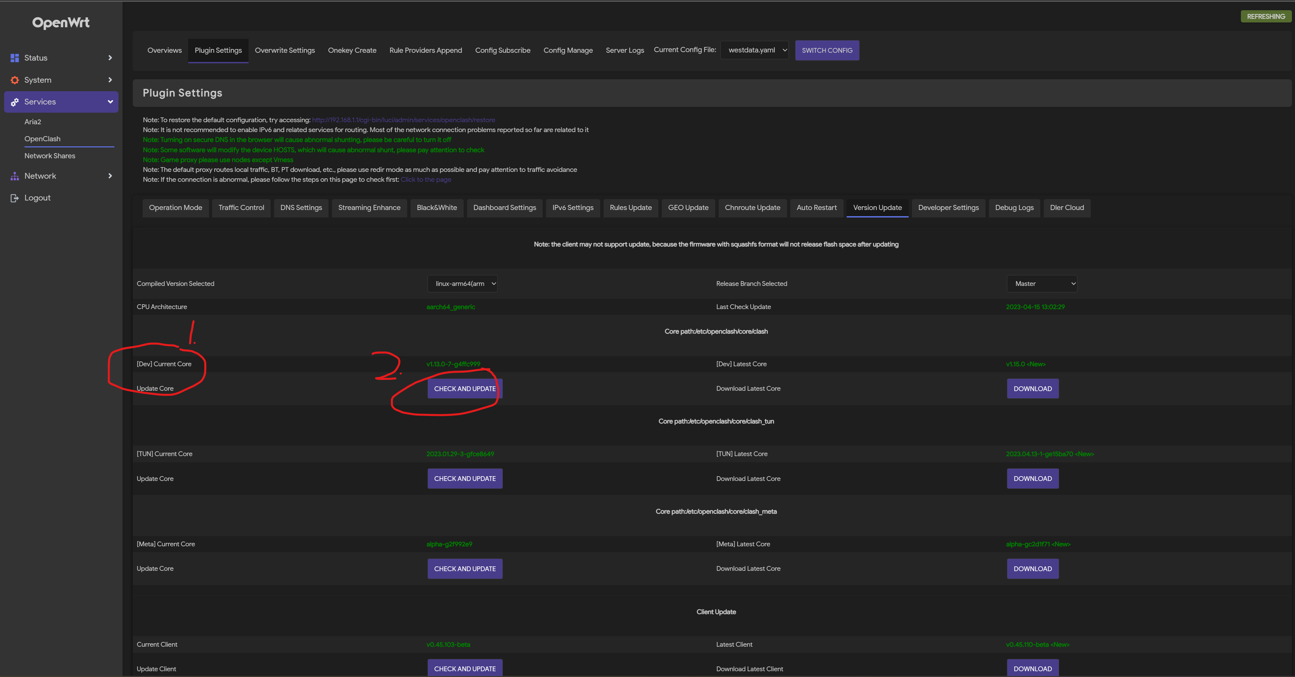Click DOWNLOAD for Latest Client
This screenshot has width=1295, height=677.
coord(1033,668)
